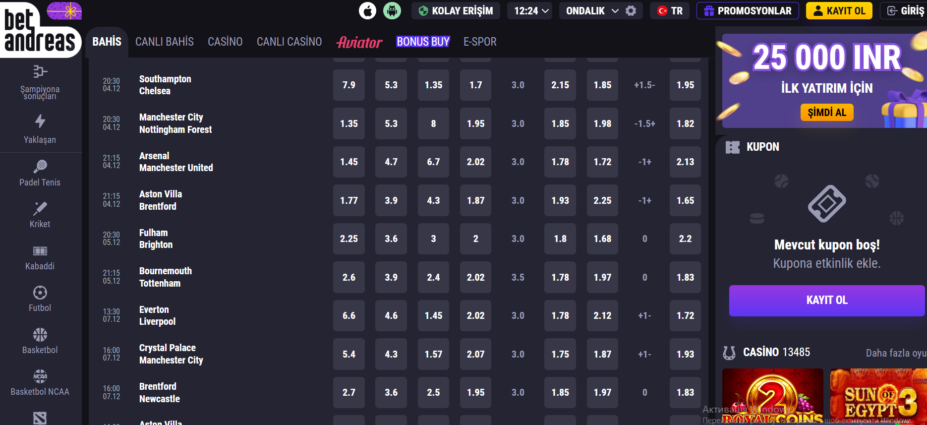This screenshot has width=927, height=425.
Task: Open Sun of Egypt 3 game thumbnail
Action: coord(878,397)
